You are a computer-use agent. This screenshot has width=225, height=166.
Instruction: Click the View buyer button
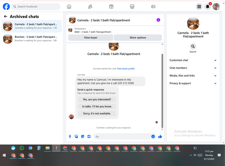point(90,38)
